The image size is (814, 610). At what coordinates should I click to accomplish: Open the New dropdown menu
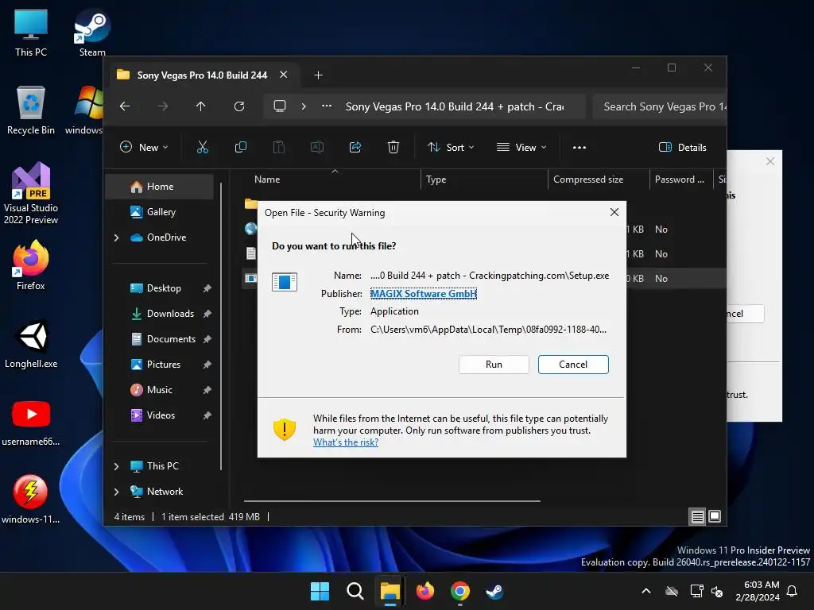point(145,147)
